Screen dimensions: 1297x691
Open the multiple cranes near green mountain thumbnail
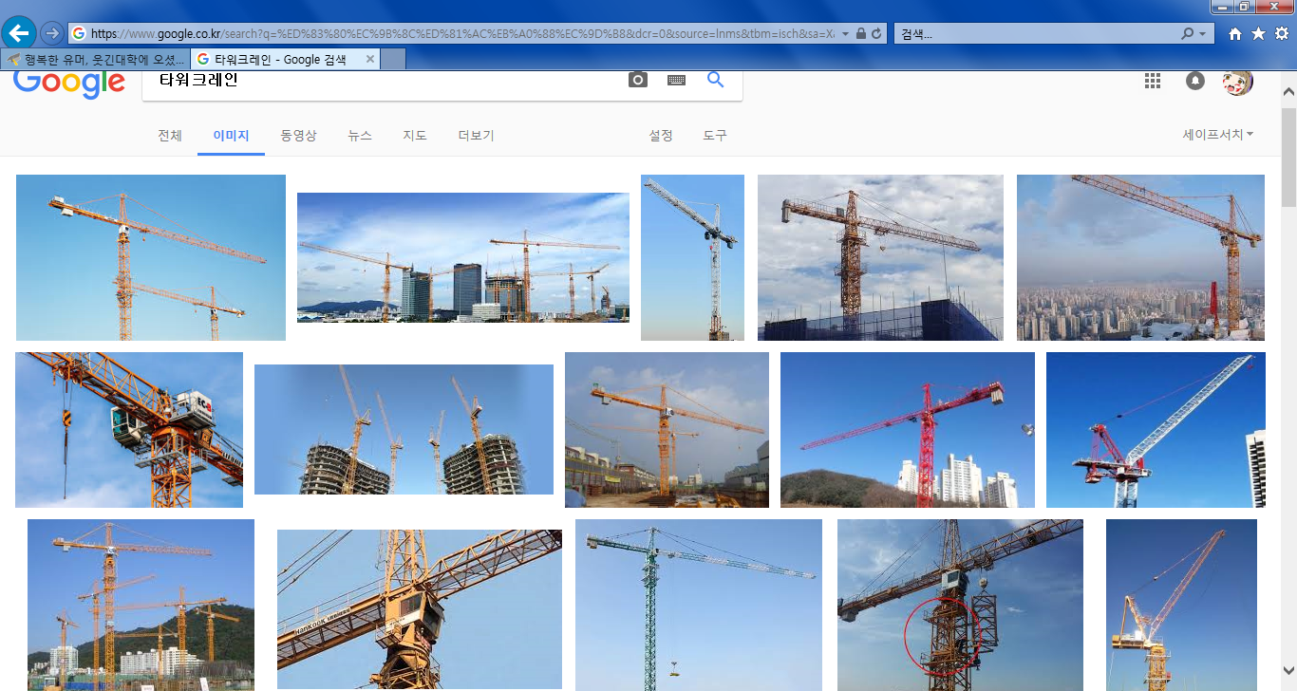(141, 605)
